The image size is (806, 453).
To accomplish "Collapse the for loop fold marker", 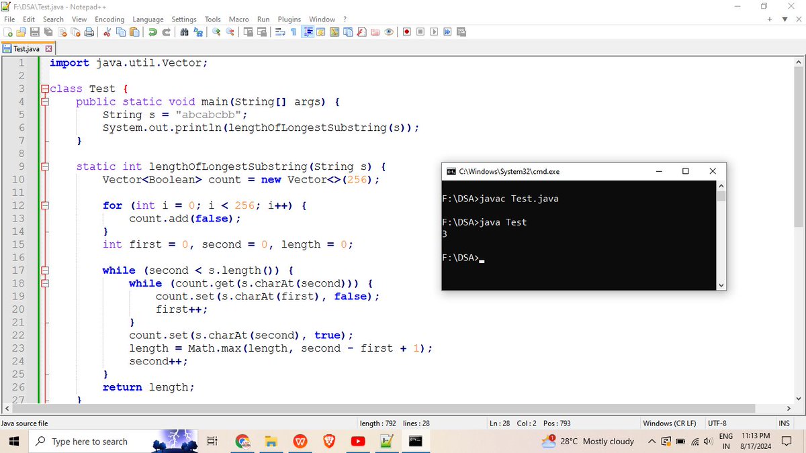I will click(44, 205).
